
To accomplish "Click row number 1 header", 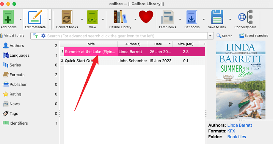I will tap(62, 52).
